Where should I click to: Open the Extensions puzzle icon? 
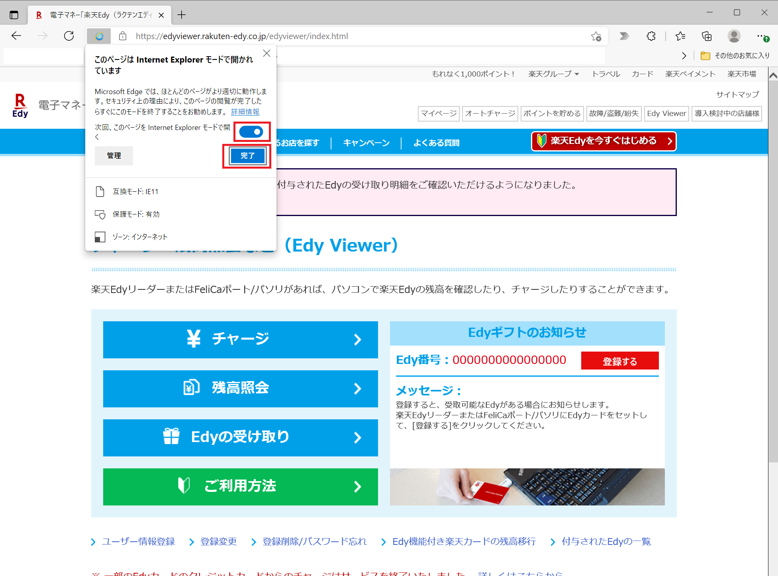(651, 36)
